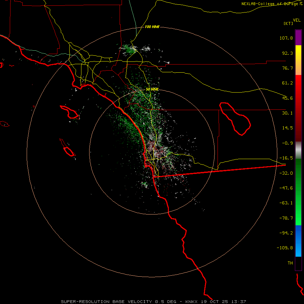Click the 50 NMI range ring label

[152, 90]
